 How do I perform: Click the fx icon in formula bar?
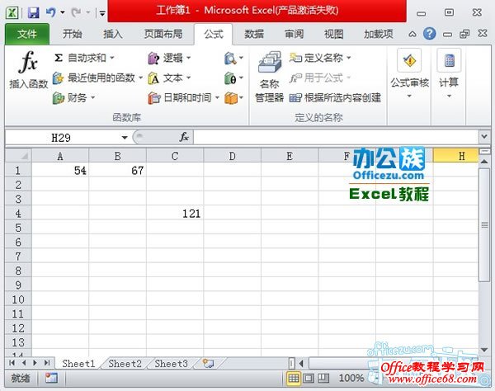coord(184,137)
